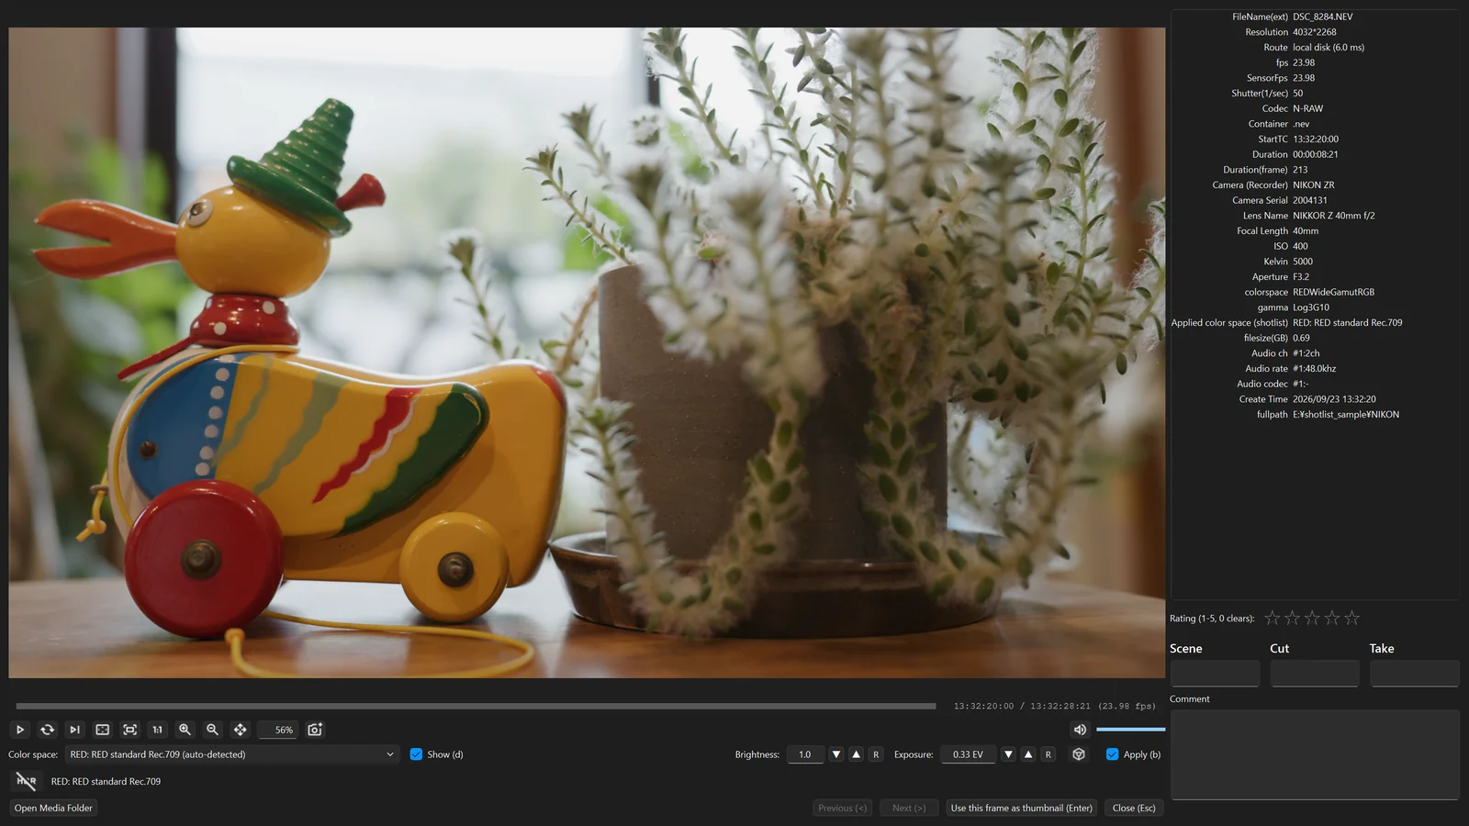Reset Brightness with its R button
The width and height of the screenshot is (1469, 826).
(876, 754)
